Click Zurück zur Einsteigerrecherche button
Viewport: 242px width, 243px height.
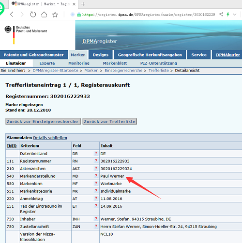43,121
